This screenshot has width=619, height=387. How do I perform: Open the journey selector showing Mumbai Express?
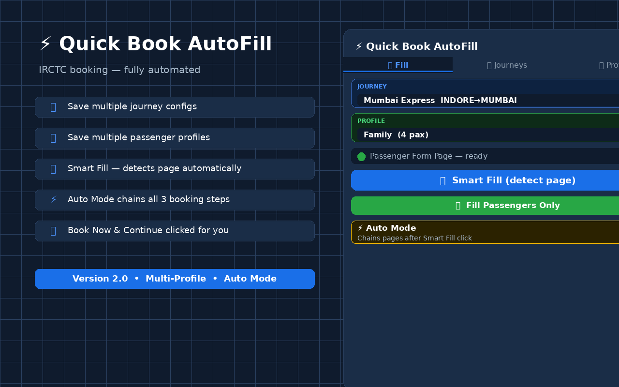tap(488, 100)
